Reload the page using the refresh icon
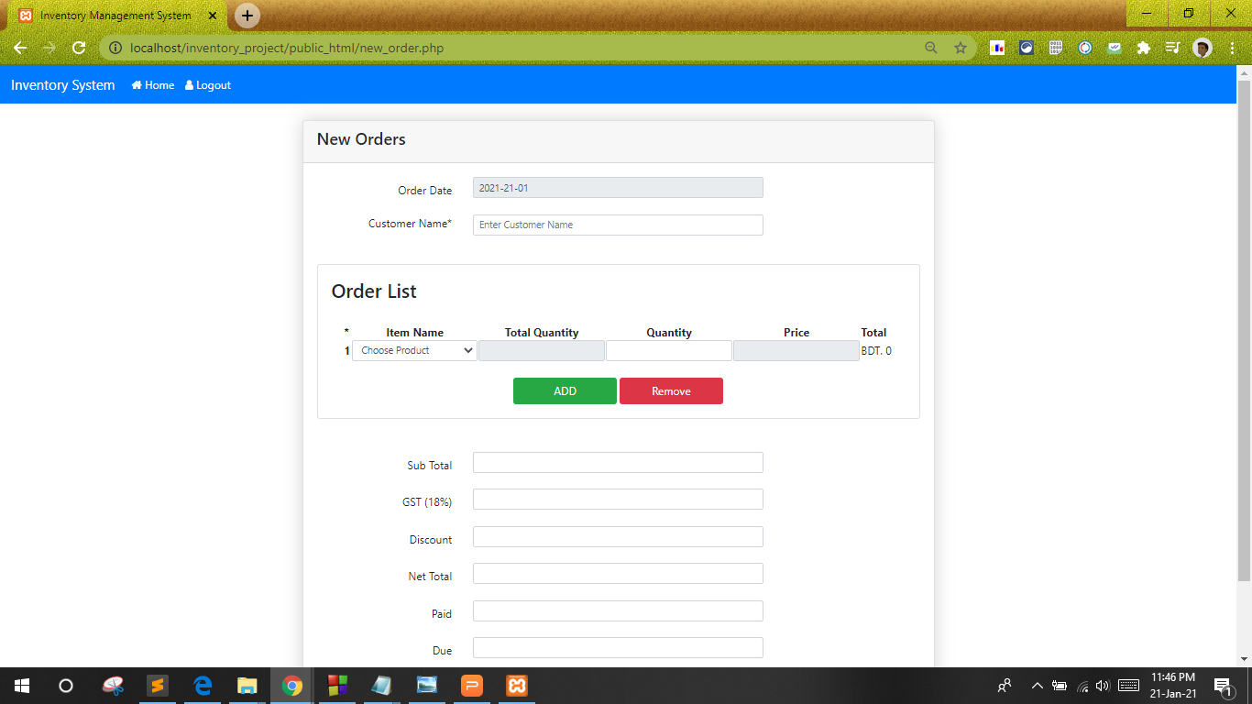This screenshot has width=1252, height=704. point(79,48)
